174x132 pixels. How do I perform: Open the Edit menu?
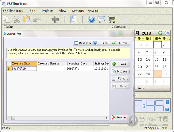coord(32,11)
